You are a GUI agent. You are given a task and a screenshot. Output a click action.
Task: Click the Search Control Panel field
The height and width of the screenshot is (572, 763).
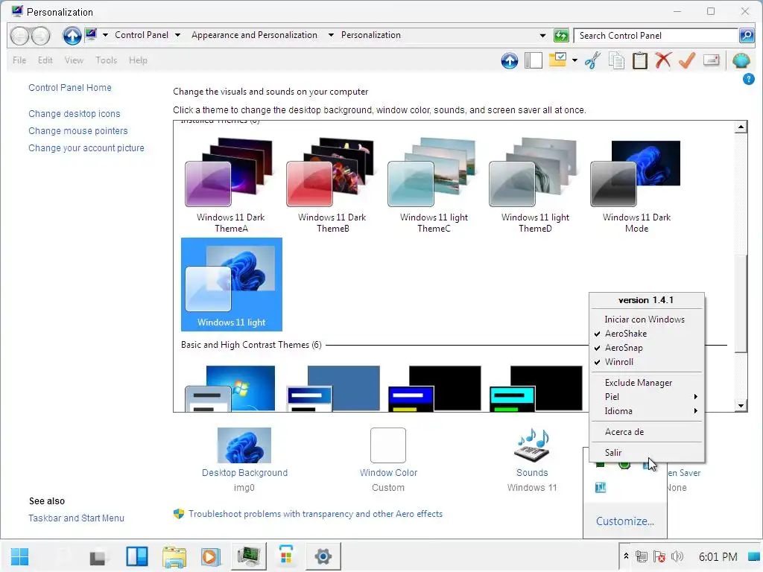[656, 36]
